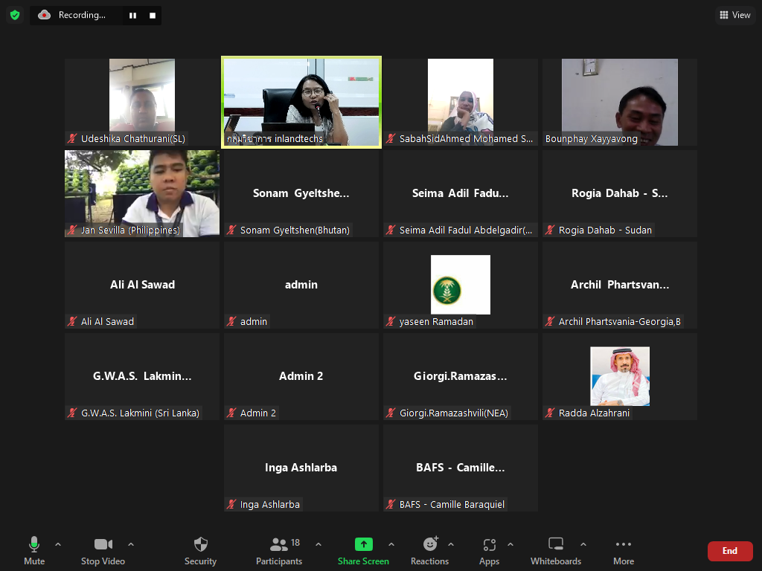762x571 pixels.
Task: Select the Rogia Dahab - Sudan tile
Action: pos(620,194)
